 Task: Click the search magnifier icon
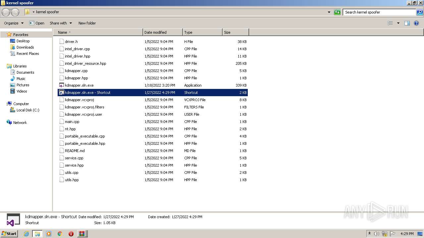(420, 12)
